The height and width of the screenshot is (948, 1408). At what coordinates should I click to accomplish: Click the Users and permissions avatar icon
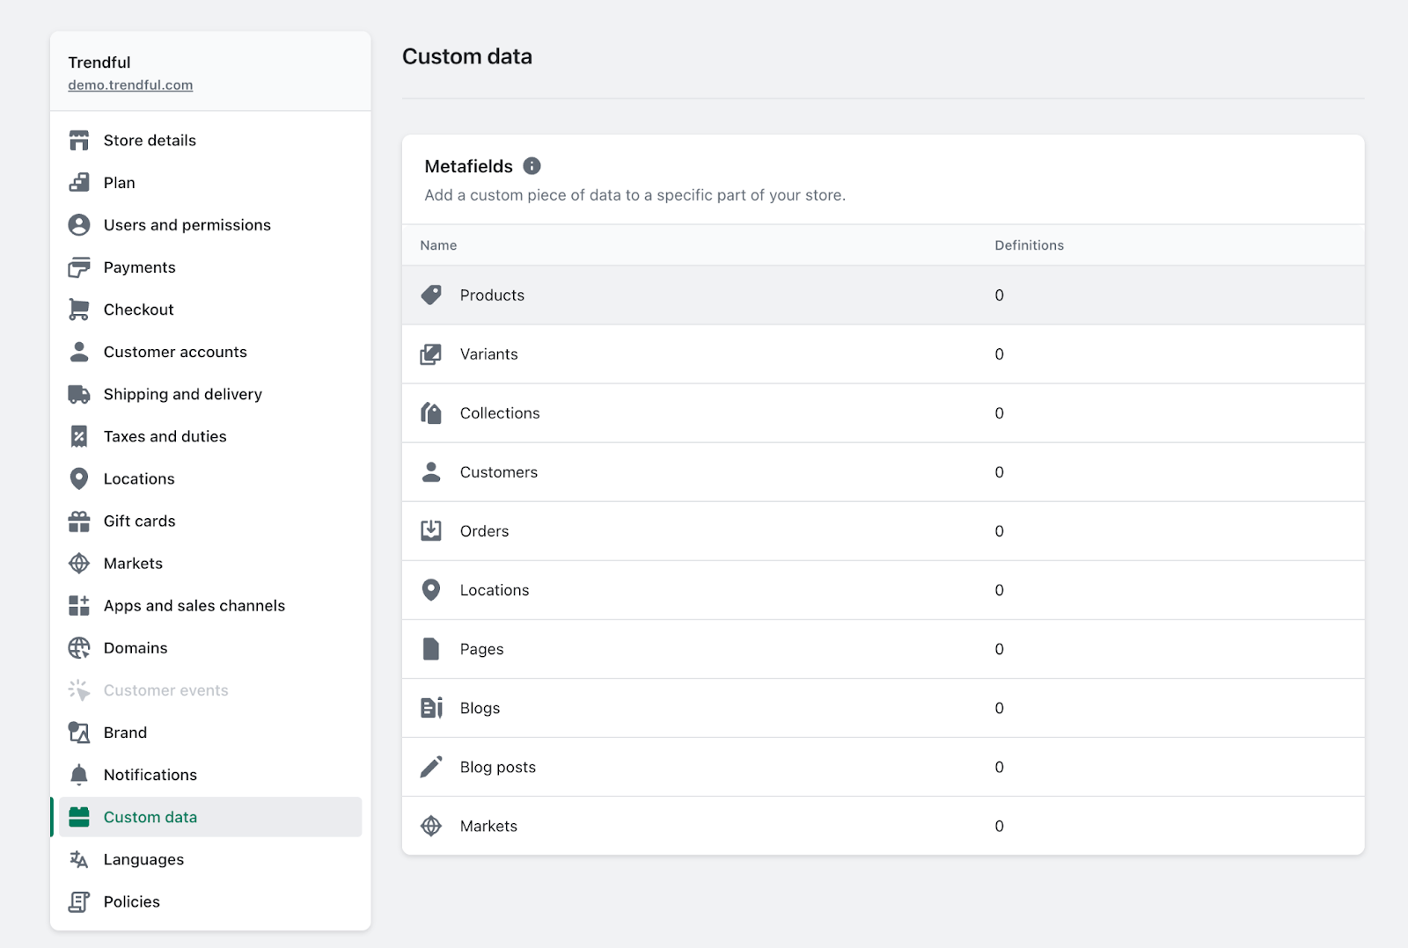tap(79, 225)
